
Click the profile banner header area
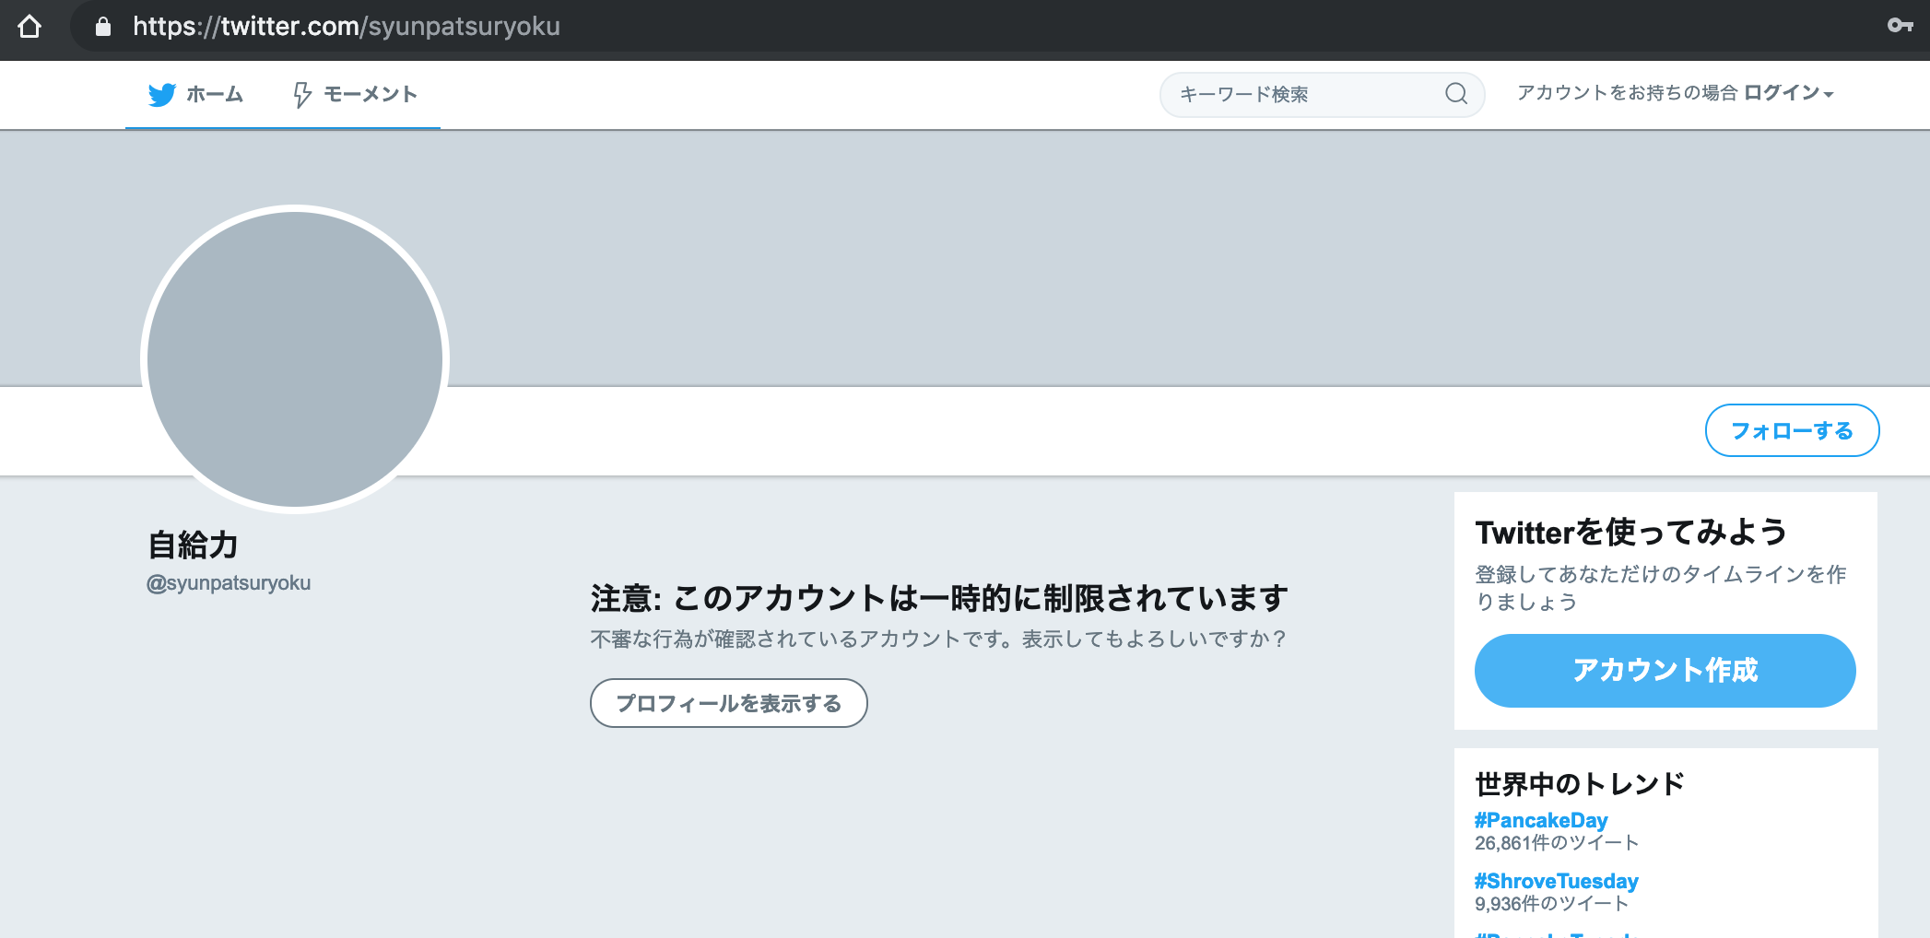point(1106,258)
